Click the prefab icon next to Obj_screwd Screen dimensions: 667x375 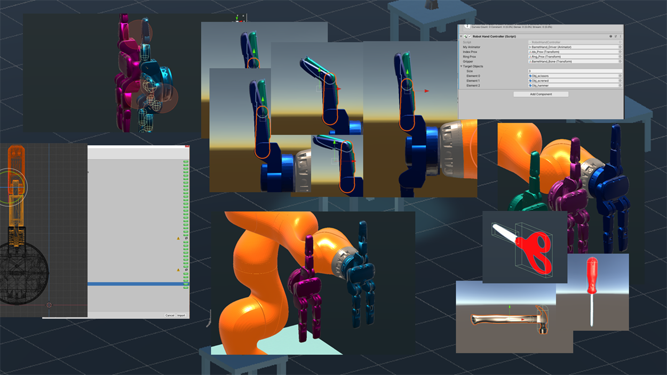(530, 81)
